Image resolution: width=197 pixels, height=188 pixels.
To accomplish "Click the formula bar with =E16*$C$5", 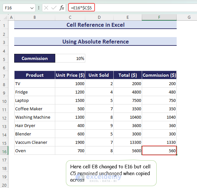I will pyautogui.click(x=129, y=8).
